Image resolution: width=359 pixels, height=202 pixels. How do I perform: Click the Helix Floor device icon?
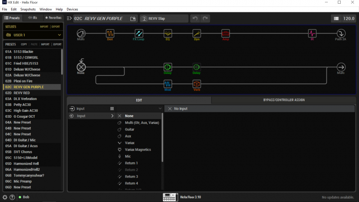click(170, 197)
